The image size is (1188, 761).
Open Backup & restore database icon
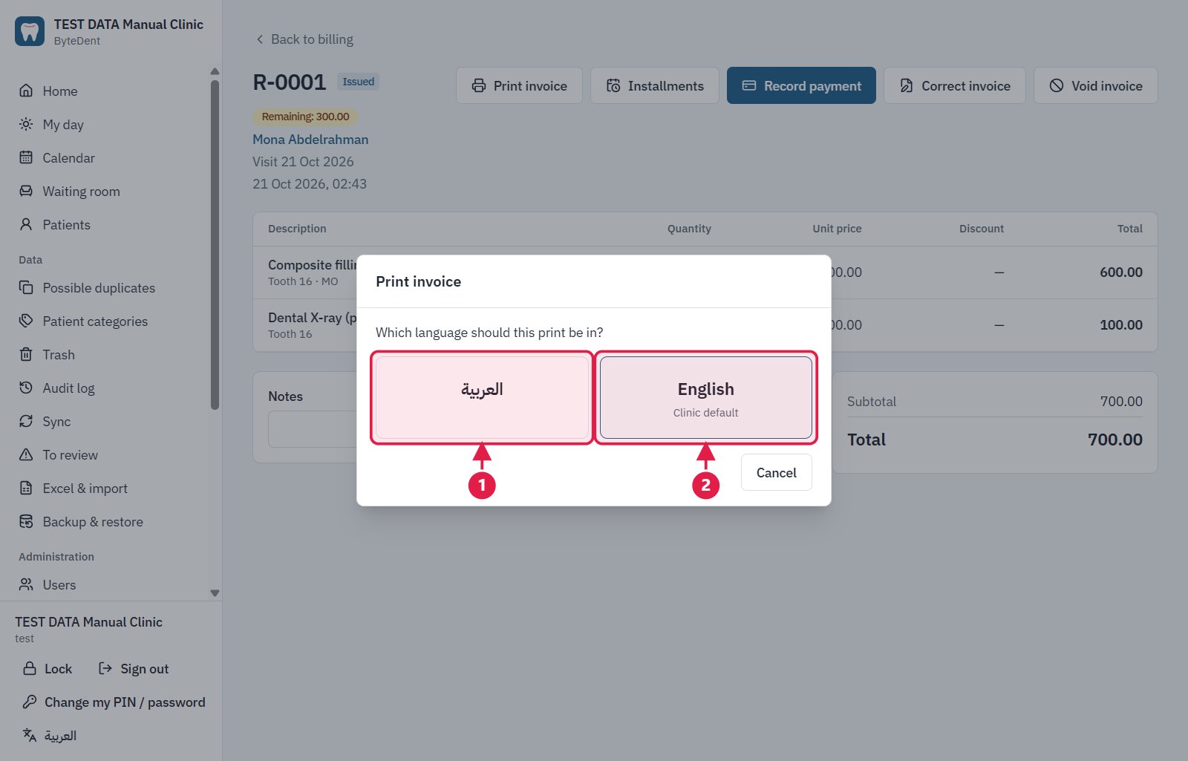(x=26, y=521)
